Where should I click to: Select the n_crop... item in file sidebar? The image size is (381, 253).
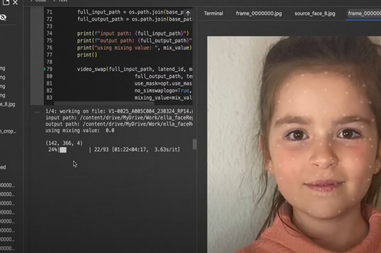tap(8, 131)
